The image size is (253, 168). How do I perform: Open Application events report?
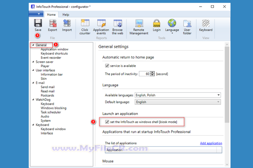101,27
